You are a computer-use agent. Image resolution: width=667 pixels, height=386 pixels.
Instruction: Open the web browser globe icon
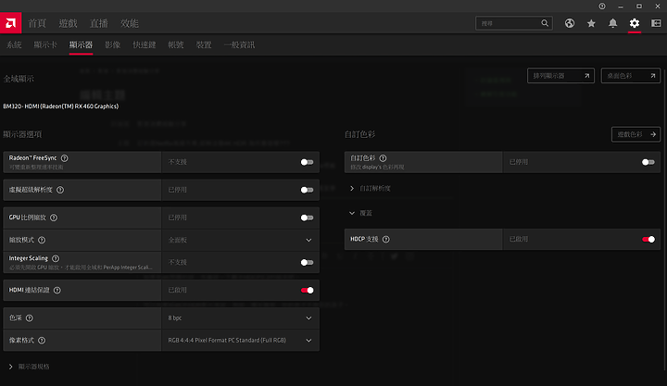click(x=570, y=23)
